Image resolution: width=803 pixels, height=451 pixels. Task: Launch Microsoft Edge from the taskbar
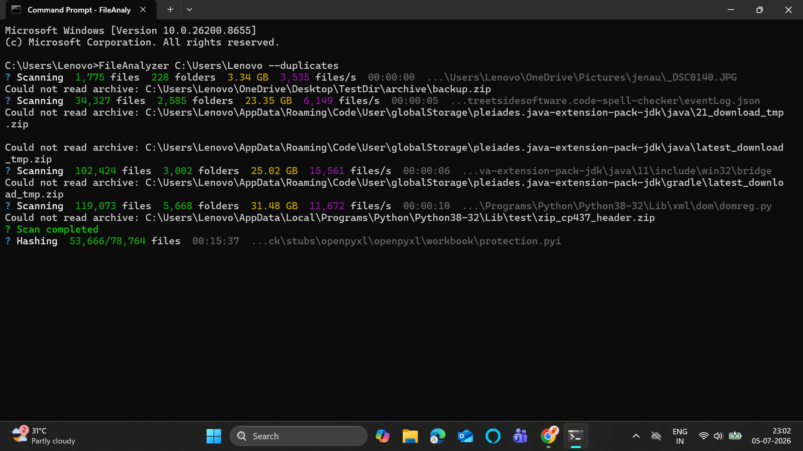pos(437,436)
